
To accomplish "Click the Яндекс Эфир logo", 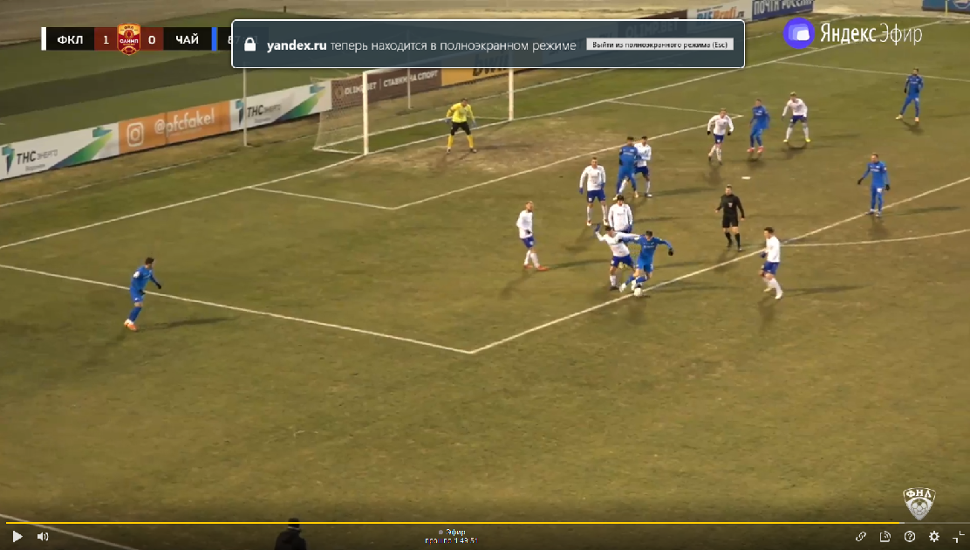I will [853, 33].
